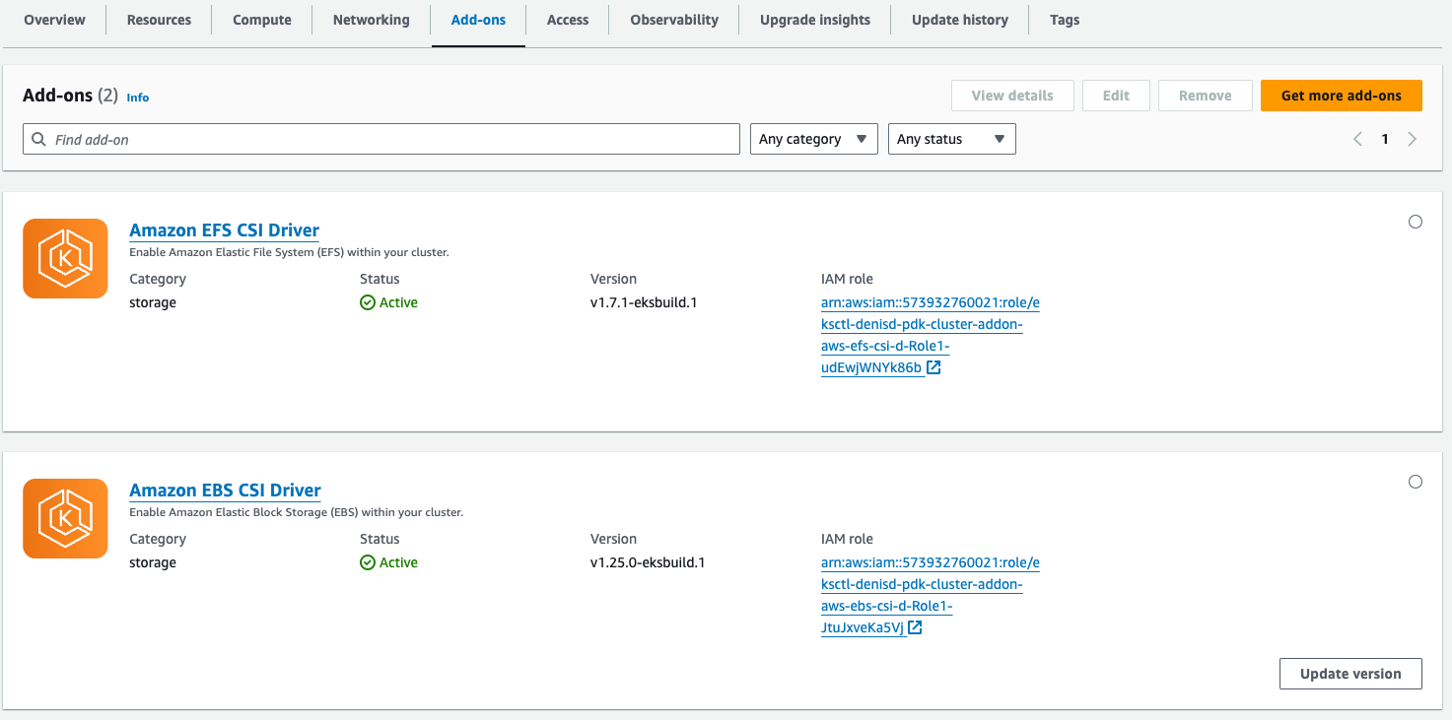The height and width of the screenshot is (720, 1452).
Task: Open the aws-efs-csi IAM role ARN link
Action: click(x=930, y=335)
